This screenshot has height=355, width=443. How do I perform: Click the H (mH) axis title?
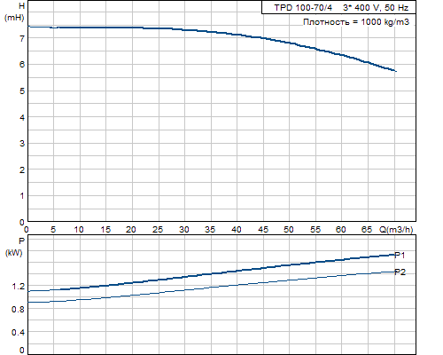click(x=14, y=12)
